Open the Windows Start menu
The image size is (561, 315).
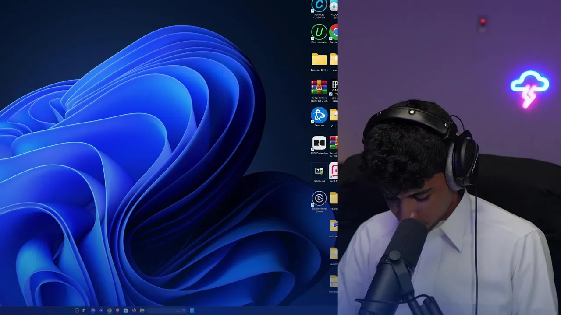coord(192,311)
